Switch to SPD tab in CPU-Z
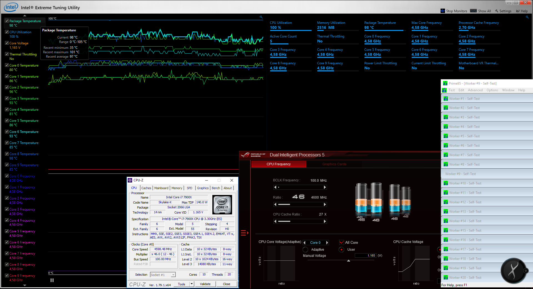This screenshot has width=533, height=289. point(190,188)
